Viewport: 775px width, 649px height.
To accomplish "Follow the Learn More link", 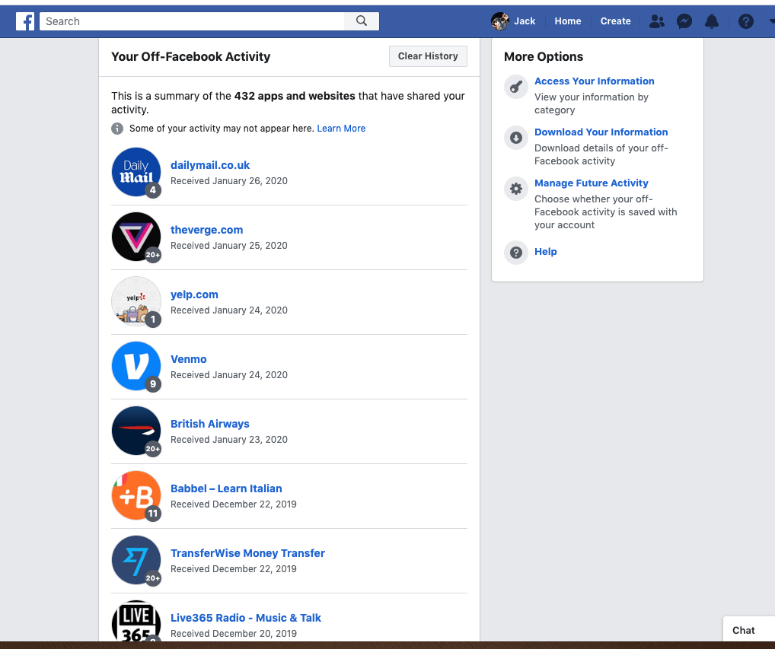I will click(341, 129).
